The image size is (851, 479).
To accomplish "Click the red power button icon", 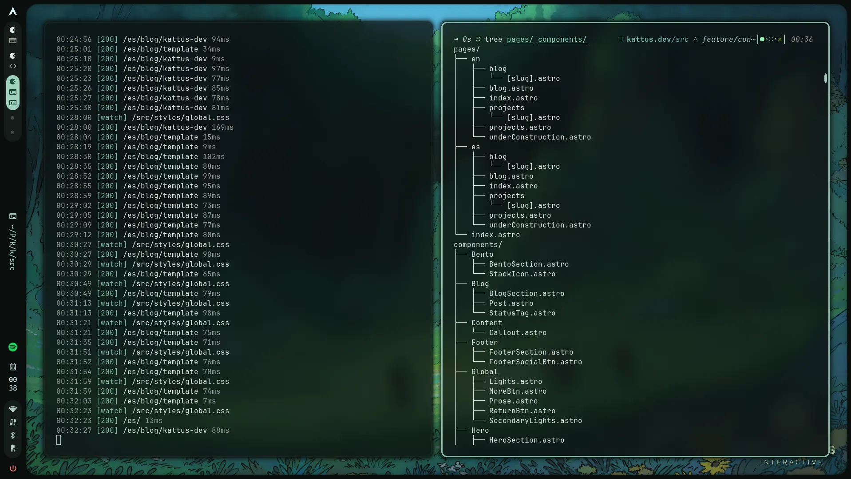I will pyautogui.click(x=13, y=468).
